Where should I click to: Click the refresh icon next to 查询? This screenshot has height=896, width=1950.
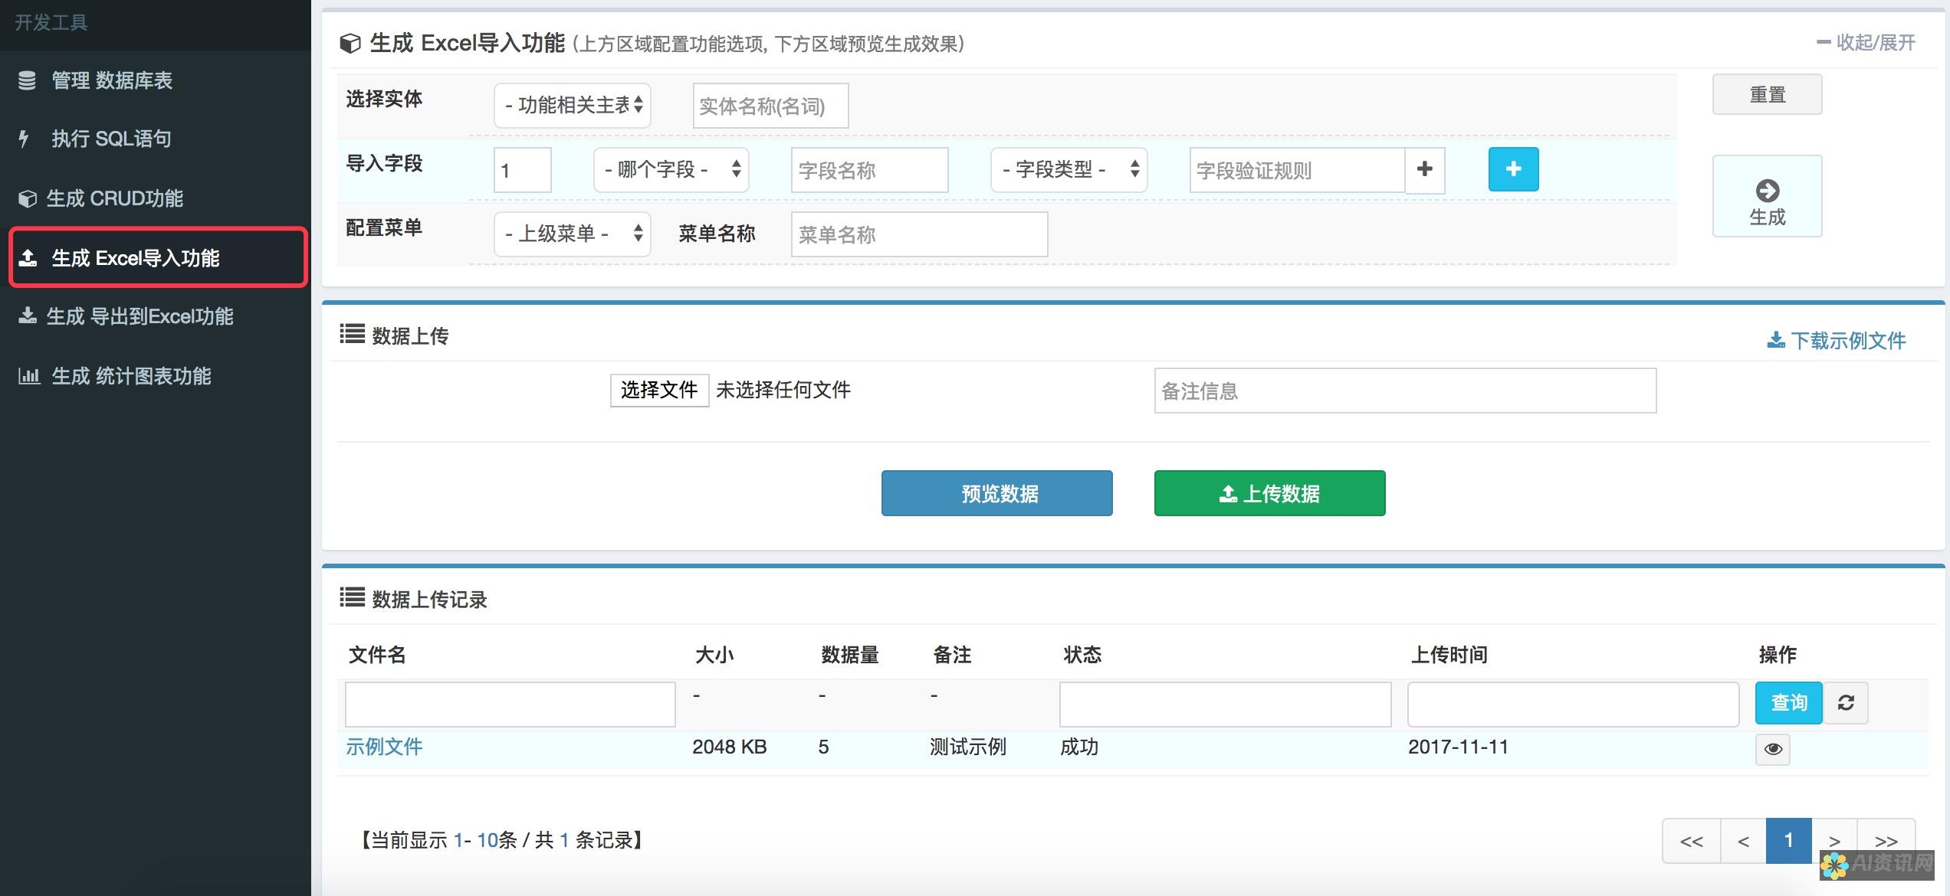click(1846, 702)
